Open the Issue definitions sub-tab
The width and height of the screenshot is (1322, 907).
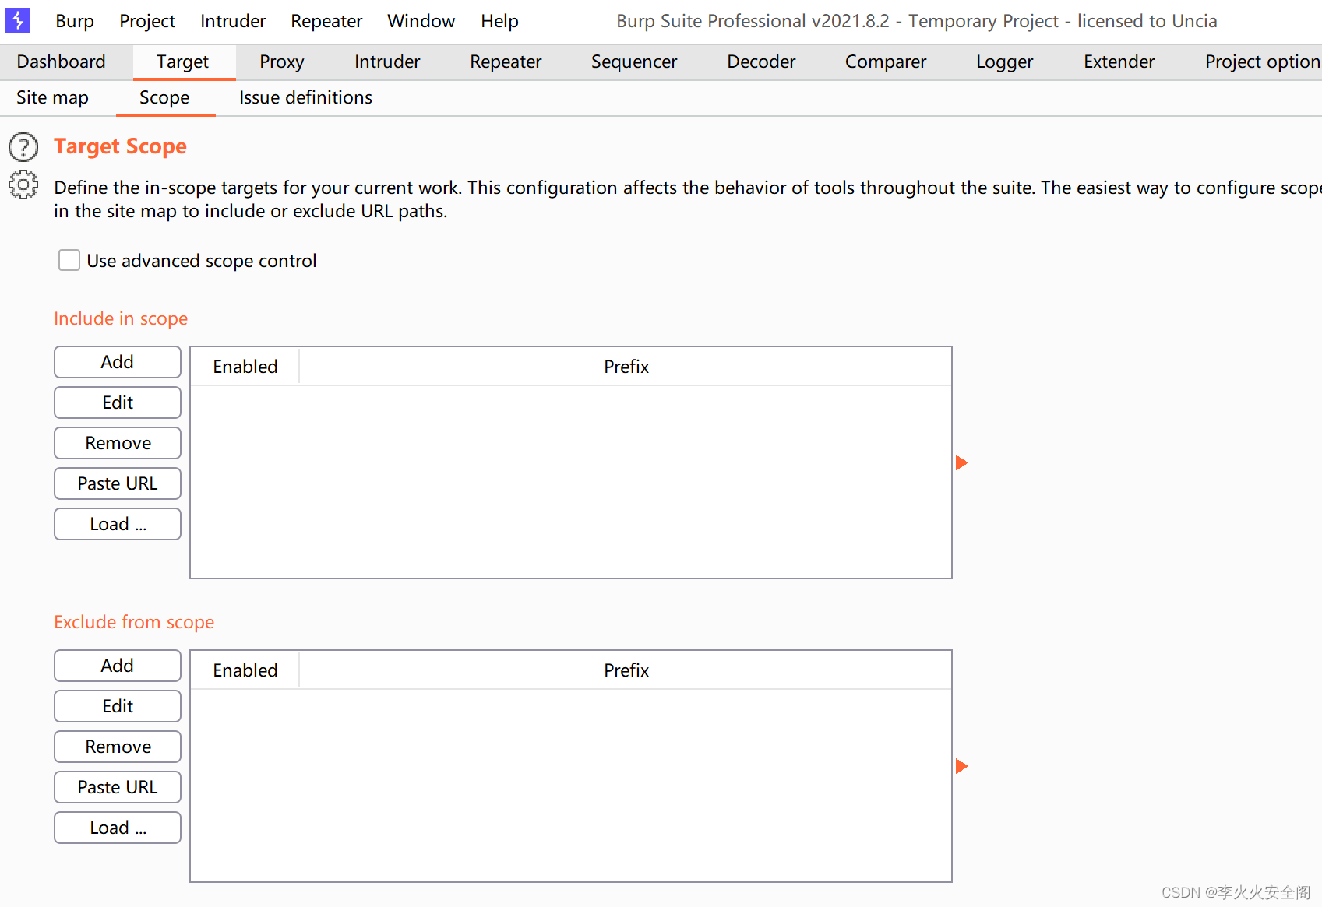click(305, 97)
